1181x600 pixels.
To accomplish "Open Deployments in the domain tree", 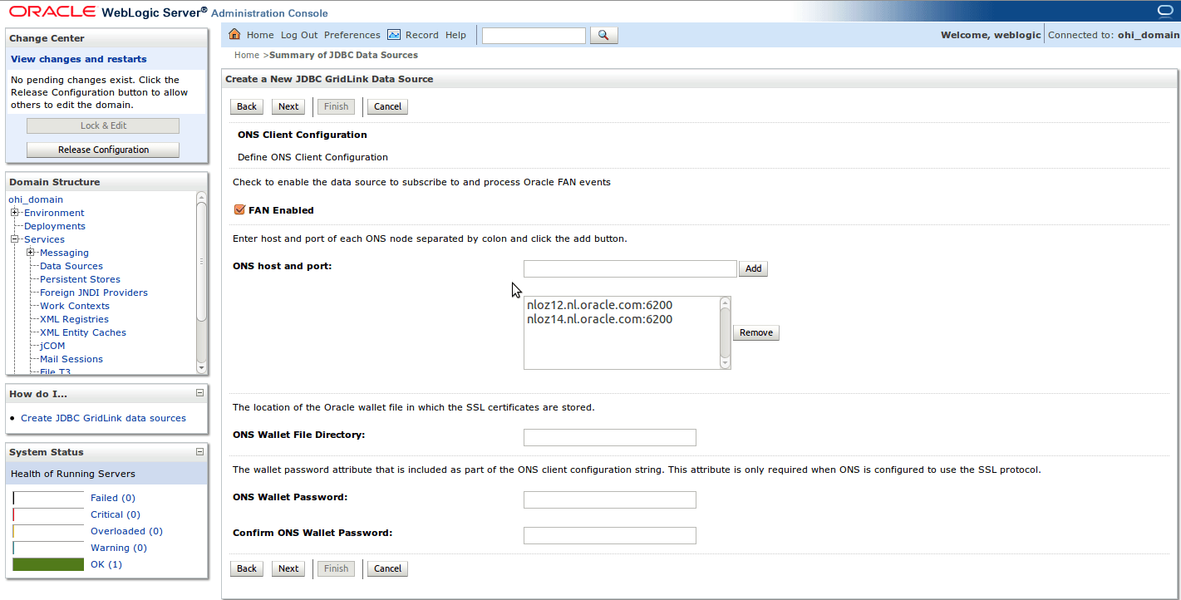I will point(55,226).
